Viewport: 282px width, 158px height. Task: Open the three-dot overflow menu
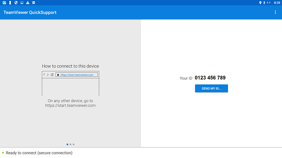click(275, 12)
